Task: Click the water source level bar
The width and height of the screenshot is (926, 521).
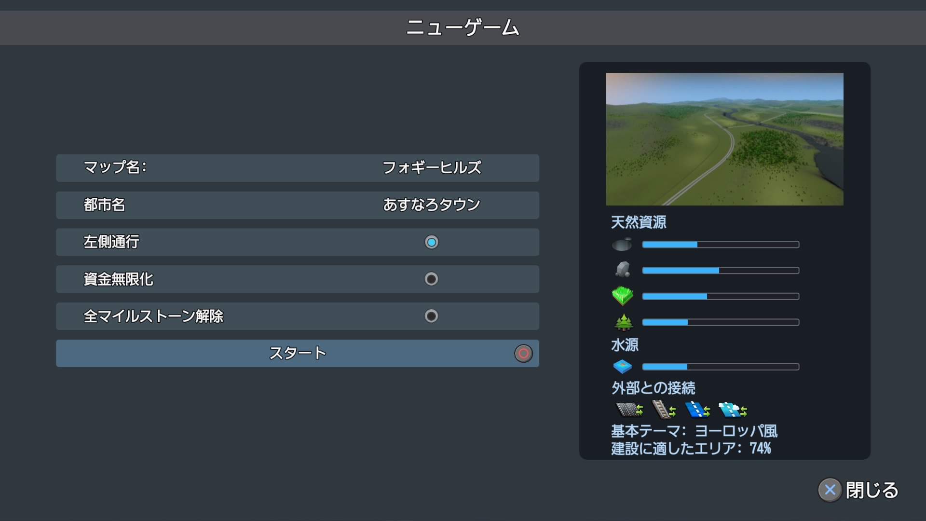Action: coord(721,367)
